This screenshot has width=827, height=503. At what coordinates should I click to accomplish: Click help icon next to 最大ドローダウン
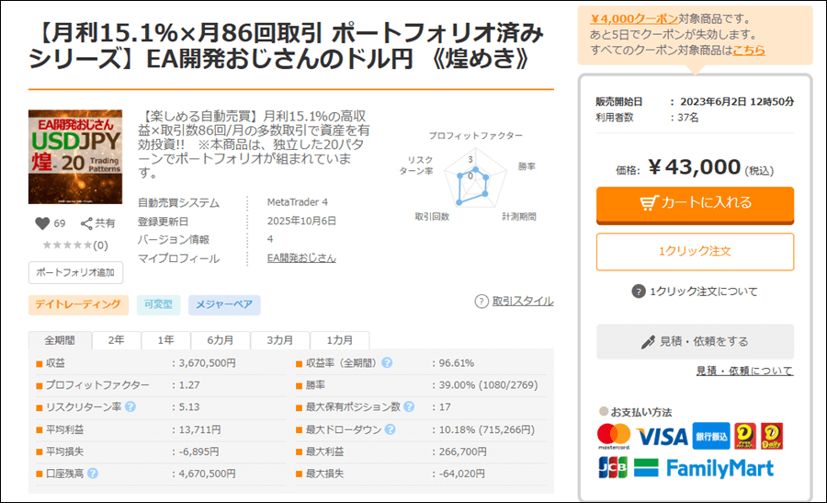coord(390,429)
